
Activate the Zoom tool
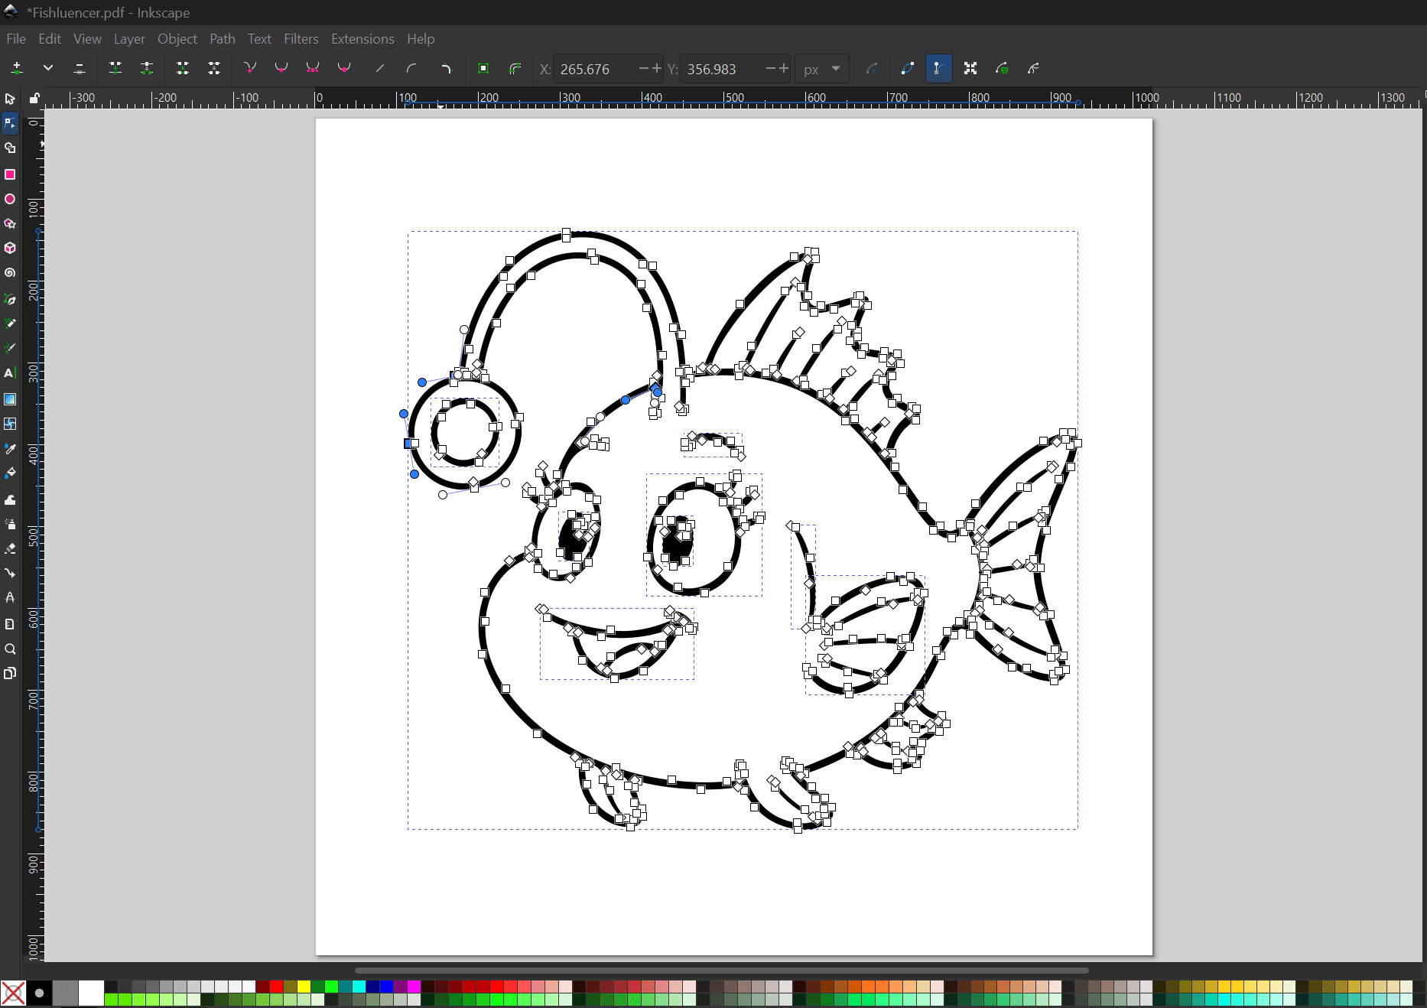click(x=10, y=649)
